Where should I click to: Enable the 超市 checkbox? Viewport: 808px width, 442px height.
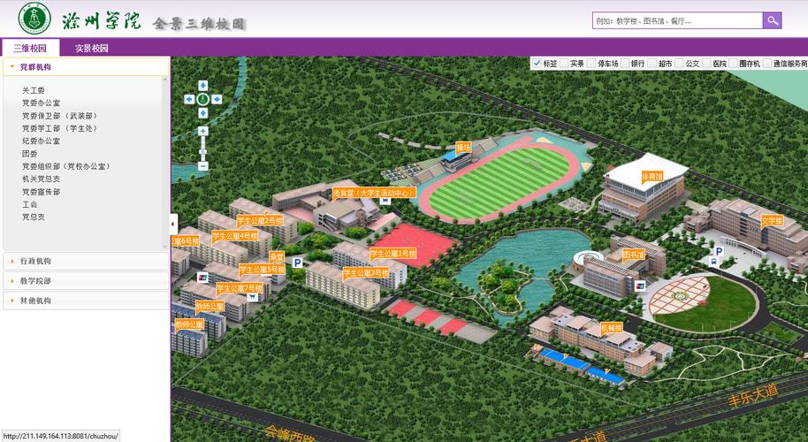tap(652, 64)
